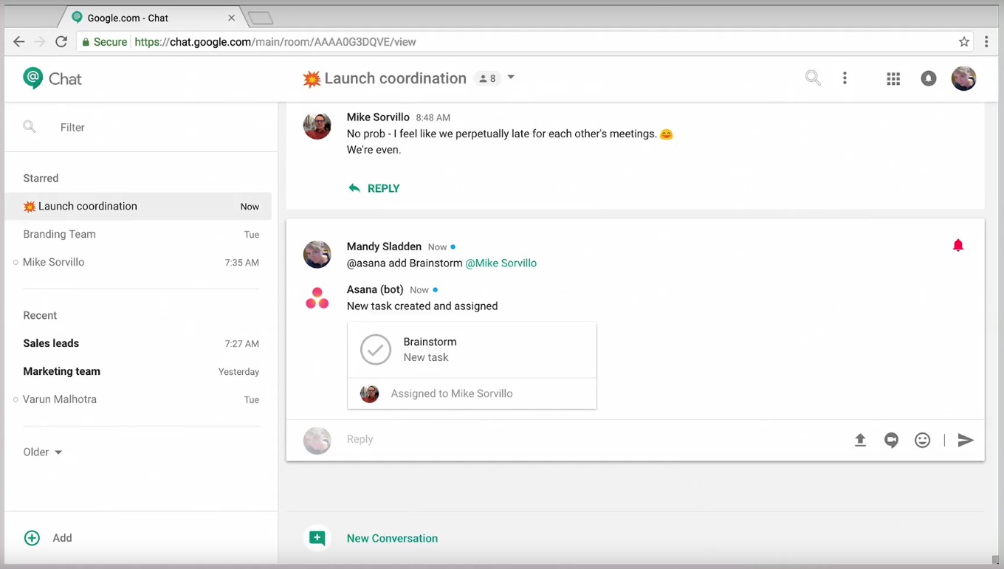
Task: Go forward in the browser
Action: 40,42
